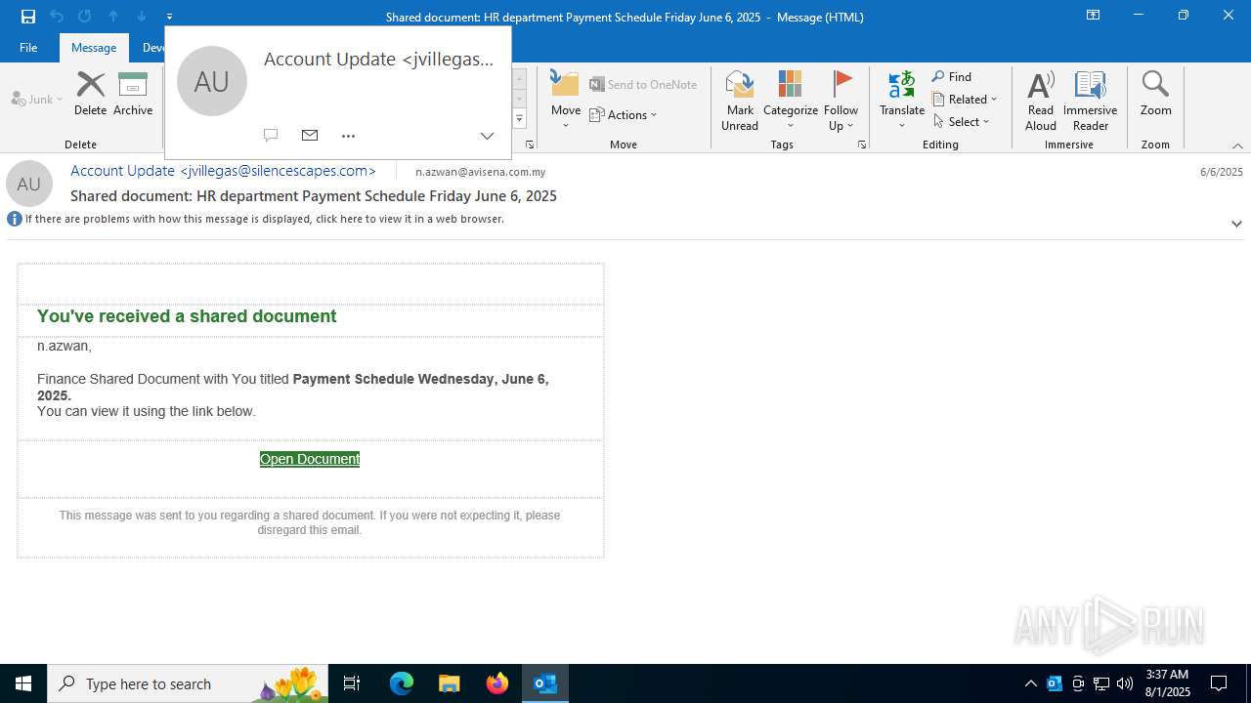The width and height of the screenshot is (1251, 703).
Task: Open the Junk dropdown
Action: click(x=37, y=99)
